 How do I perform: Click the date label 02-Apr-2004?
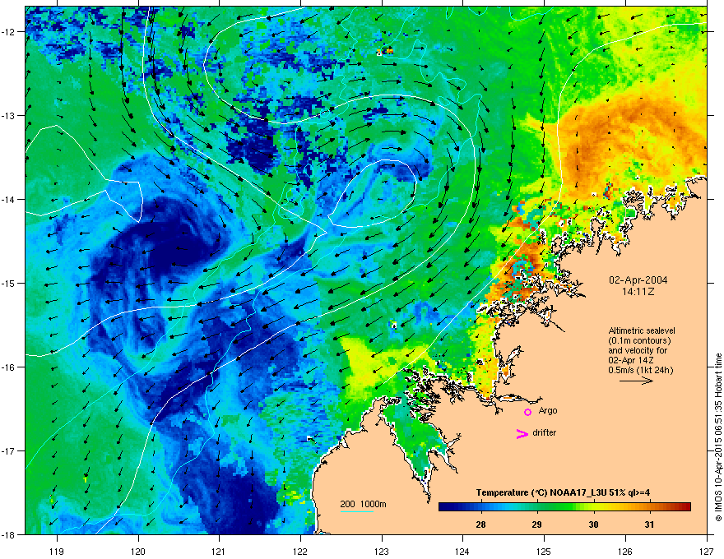point(638,280)
